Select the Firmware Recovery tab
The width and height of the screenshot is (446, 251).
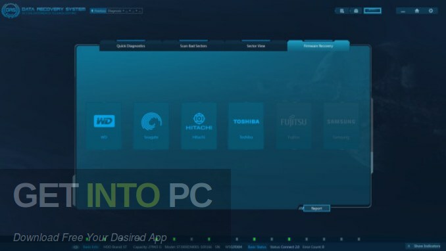coord(318,46)
